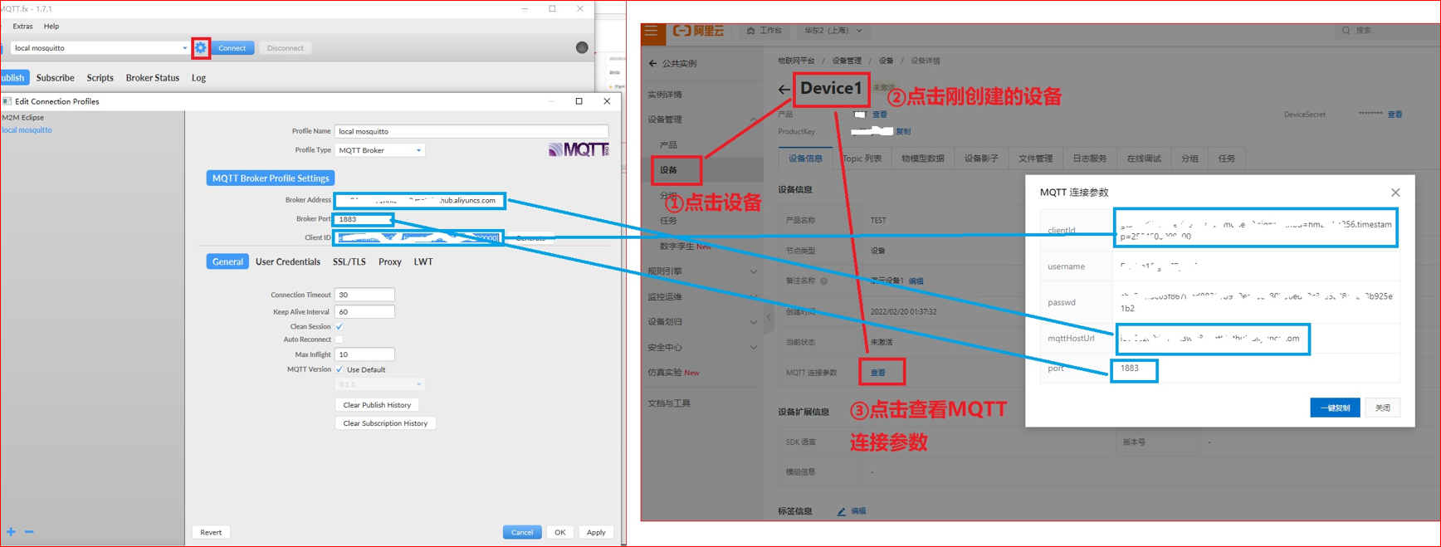The image size is (1441, 547).
Task: Click the Aliyun console search box
Action: (x=1386, y=31)
